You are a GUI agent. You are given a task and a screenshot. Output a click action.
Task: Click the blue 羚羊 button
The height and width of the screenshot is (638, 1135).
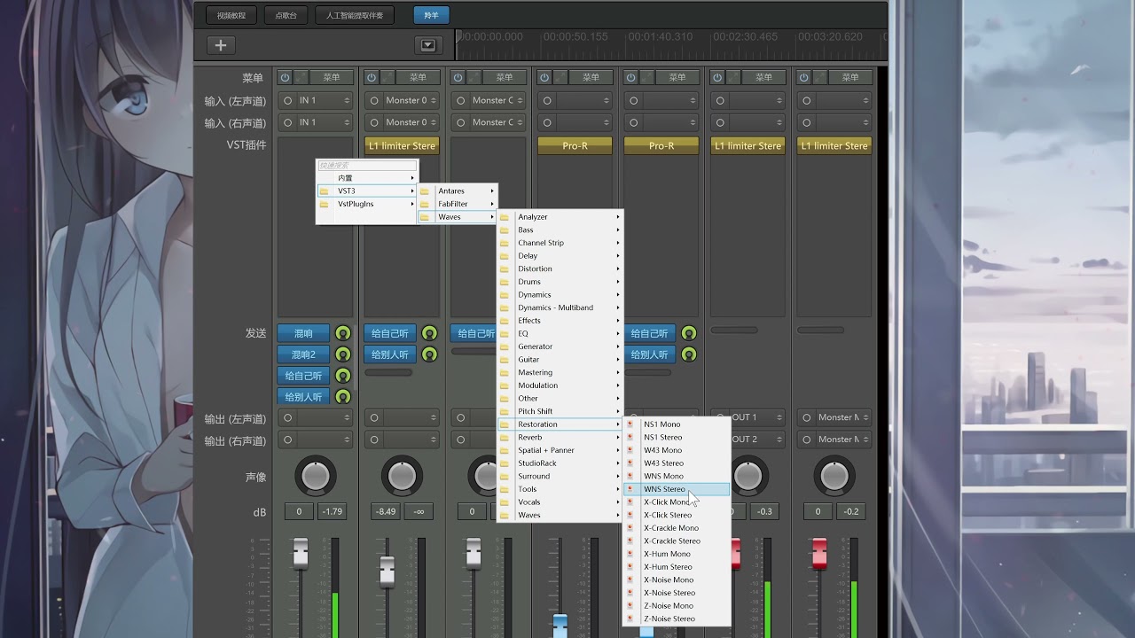(431, 15)
